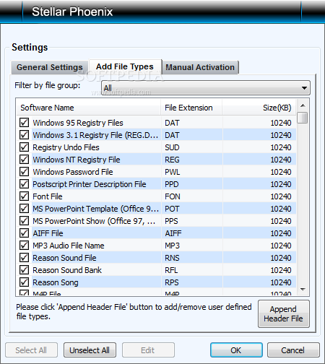
Task: Click the 10240 size in Reason Song row
Action: click(x=281, y=282)
